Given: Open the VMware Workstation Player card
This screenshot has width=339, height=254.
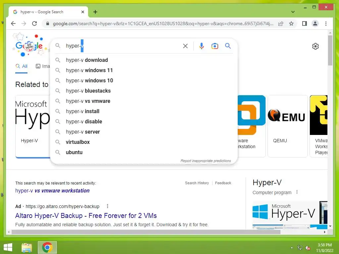Looking at the screenshot, I should pyautogui.click(x=319, y=126).
